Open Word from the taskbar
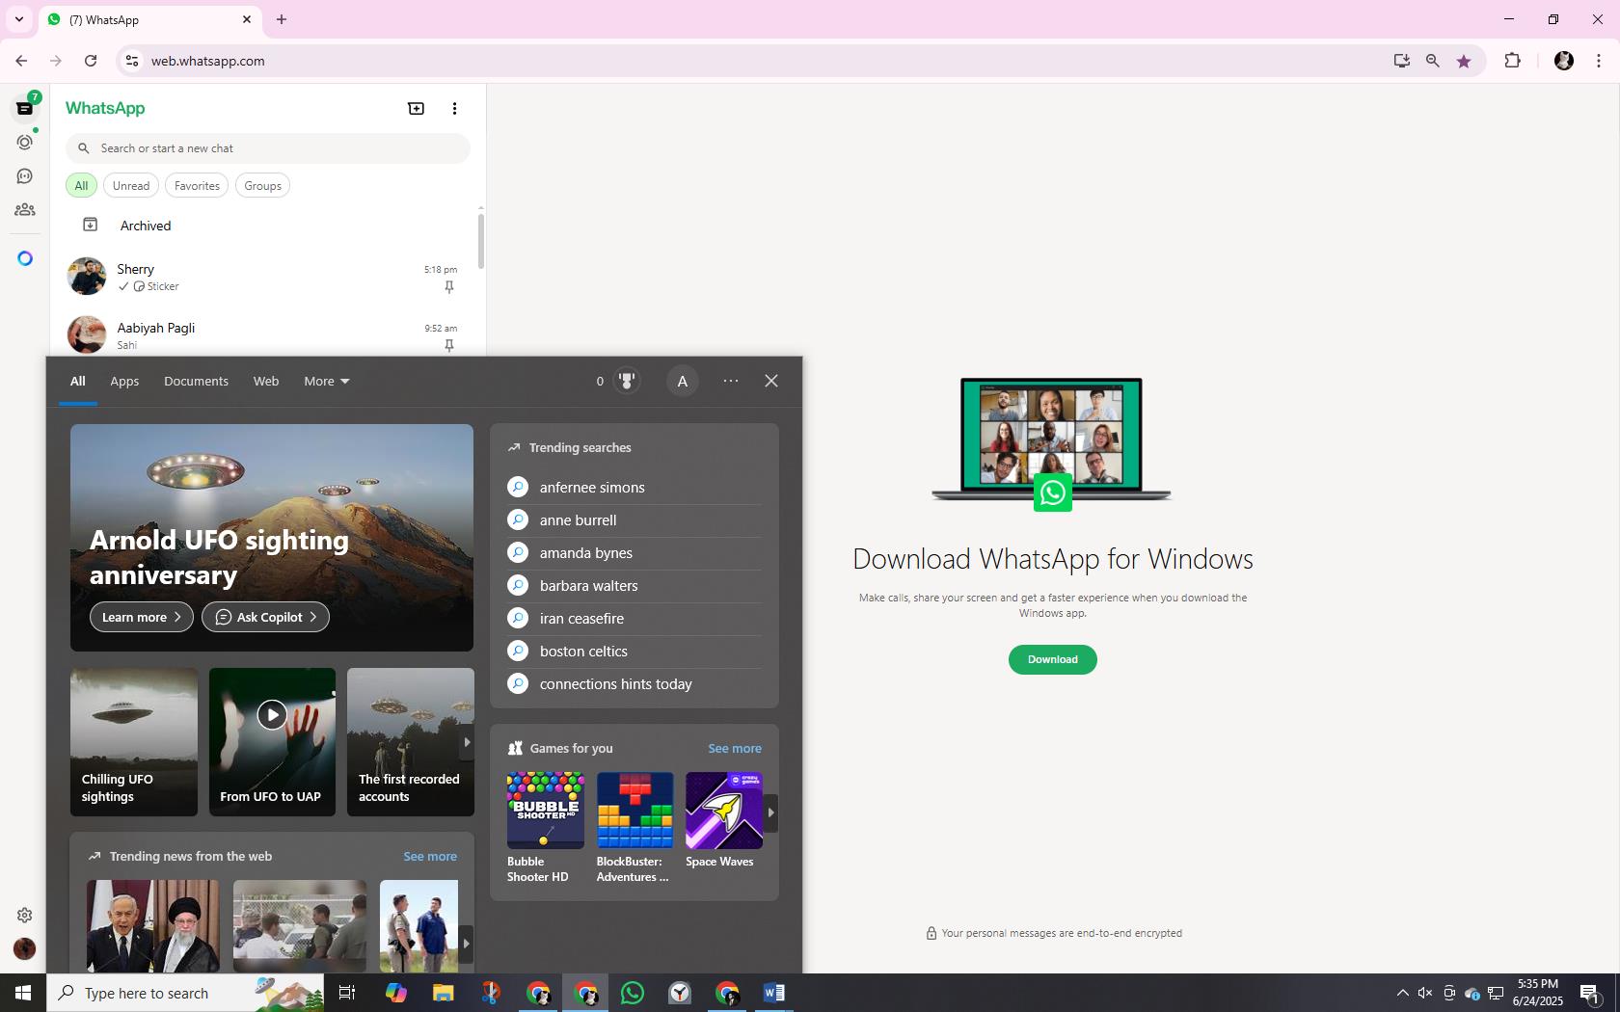The height and width of the screenshot is (1012, 1620). pos(774,993)
